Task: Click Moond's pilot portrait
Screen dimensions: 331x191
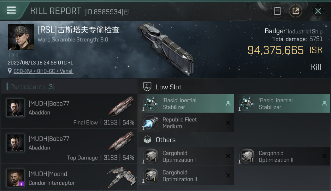Action: click(x=15, y=178)
